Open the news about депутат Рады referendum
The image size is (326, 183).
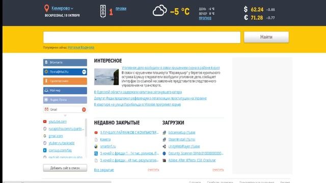pos(150,98)
